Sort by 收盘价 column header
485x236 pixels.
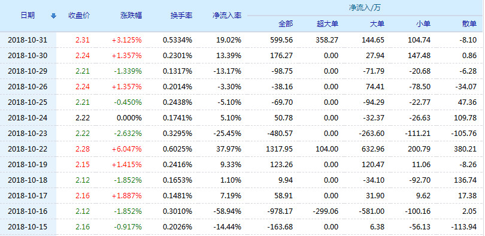click(x=79, y=16)
